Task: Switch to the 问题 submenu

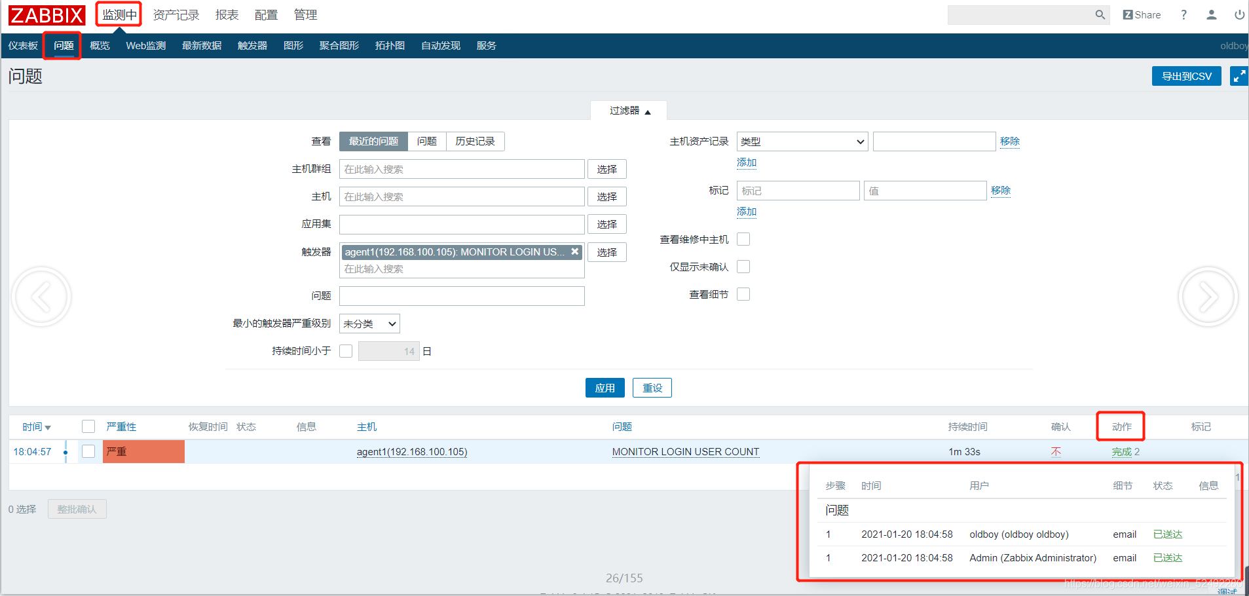Action: click(x=64, y=45)
